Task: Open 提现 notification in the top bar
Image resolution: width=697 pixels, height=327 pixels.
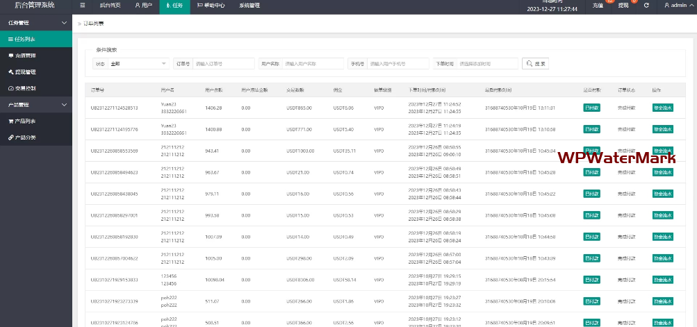Action: [623, 6]
